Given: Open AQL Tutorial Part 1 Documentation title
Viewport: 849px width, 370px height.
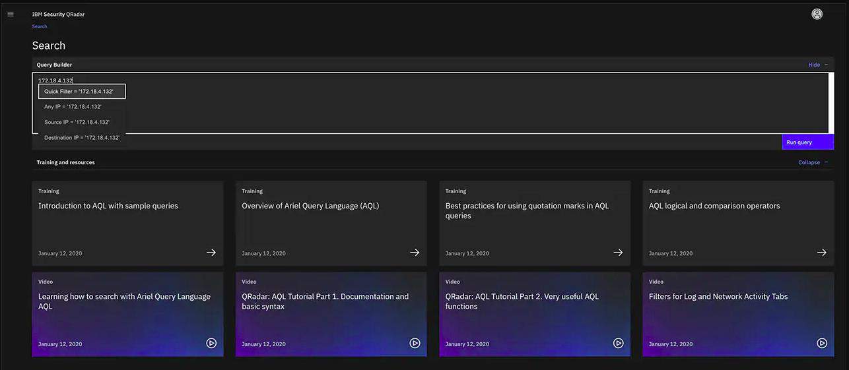Looking at the screenshot, I should click(x=325, y=301).
